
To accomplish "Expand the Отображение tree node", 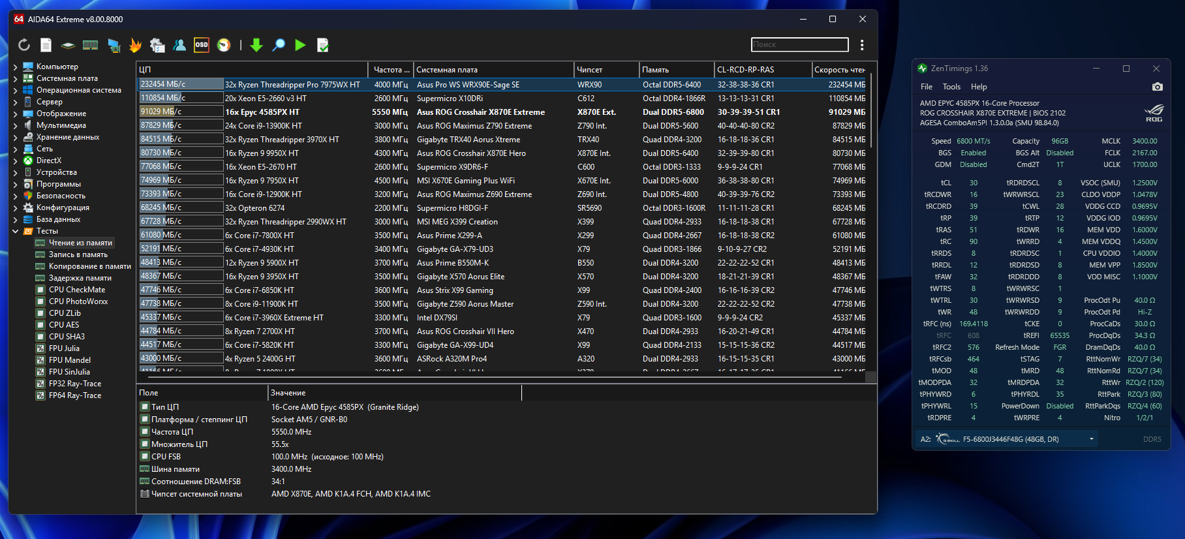I will click(x=15, y=114).
